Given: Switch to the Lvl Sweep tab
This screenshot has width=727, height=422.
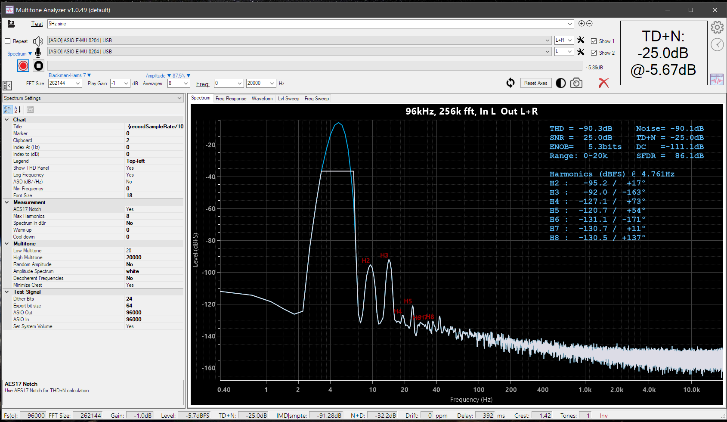Looking at the screenshot, I should coord(288,99).
